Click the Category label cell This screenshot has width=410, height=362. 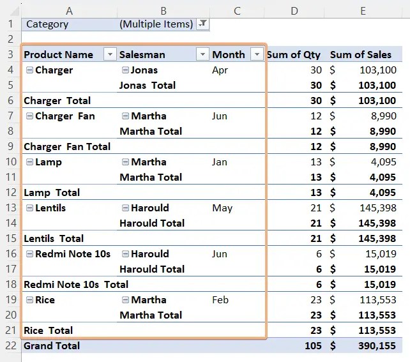coord(70,24)
